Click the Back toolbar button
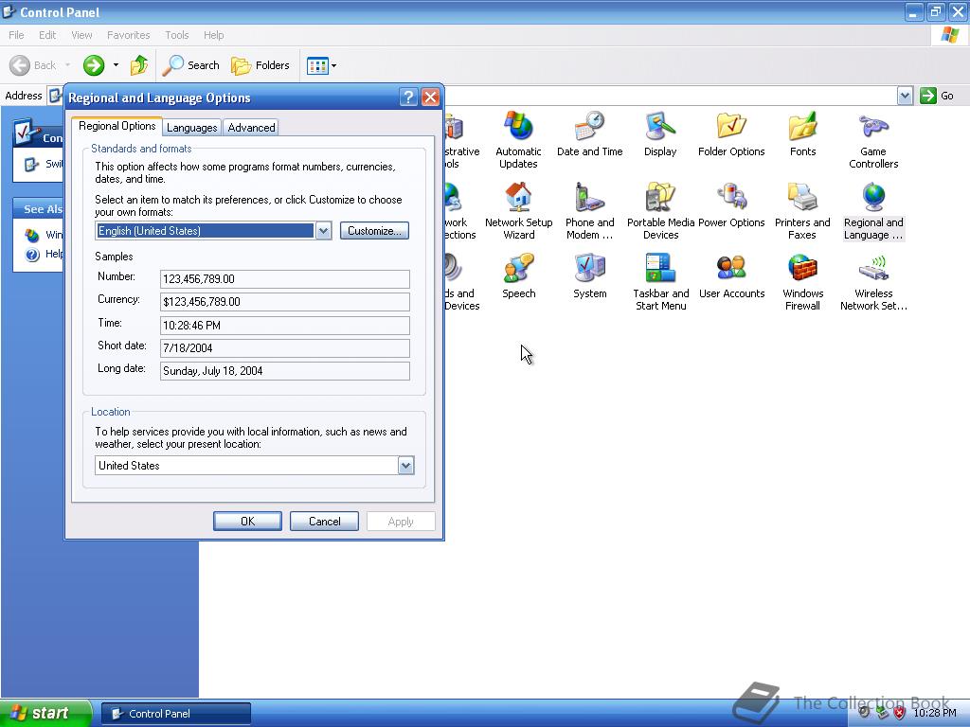 pos(33,65)
